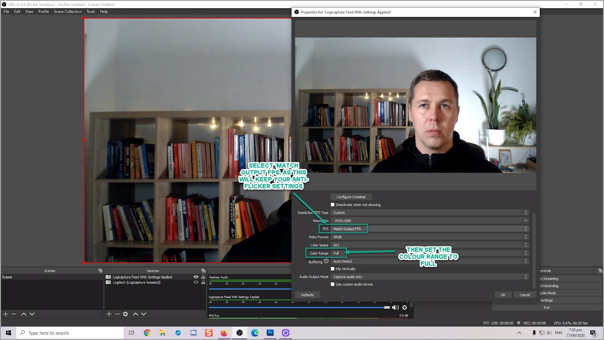Pop out the Controls dock panel
The width and height of the screenshot is (604, 340).
(x=600, y=271)
